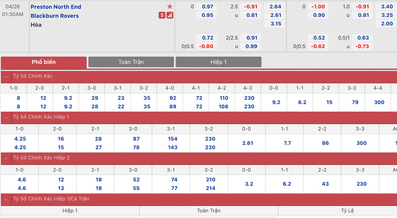Pick correct score 4-4 odds 300

(x=379, y=102)
